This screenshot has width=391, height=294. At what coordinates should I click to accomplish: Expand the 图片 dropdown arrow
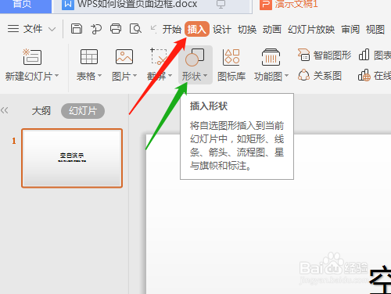[135, 76]
